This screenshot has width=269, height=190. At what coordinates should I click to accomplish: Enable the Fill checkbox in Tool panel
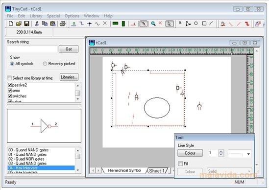point(180,164)
